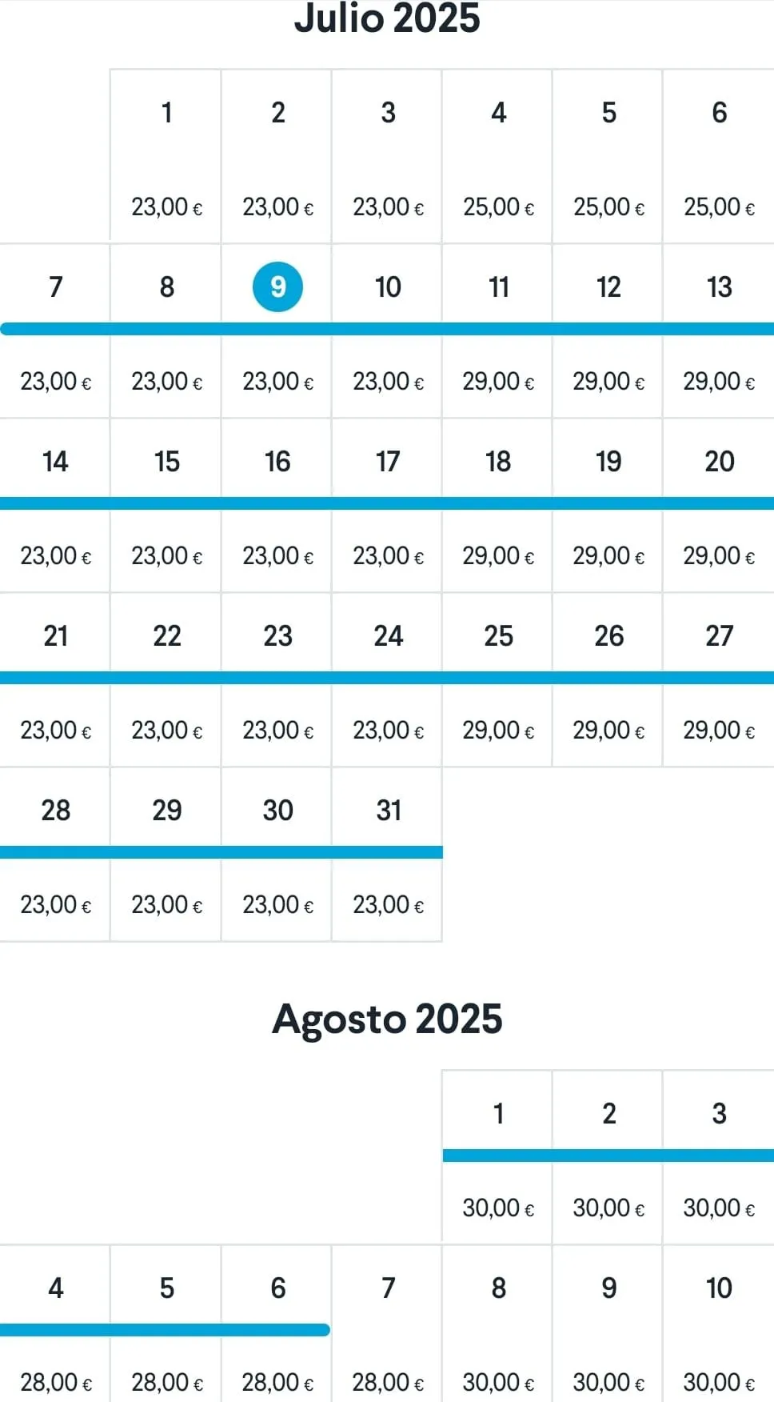This screenshot has height=1402, width=774.
Task: Choose July 19 priced 29,00 €
Action: 608,505
